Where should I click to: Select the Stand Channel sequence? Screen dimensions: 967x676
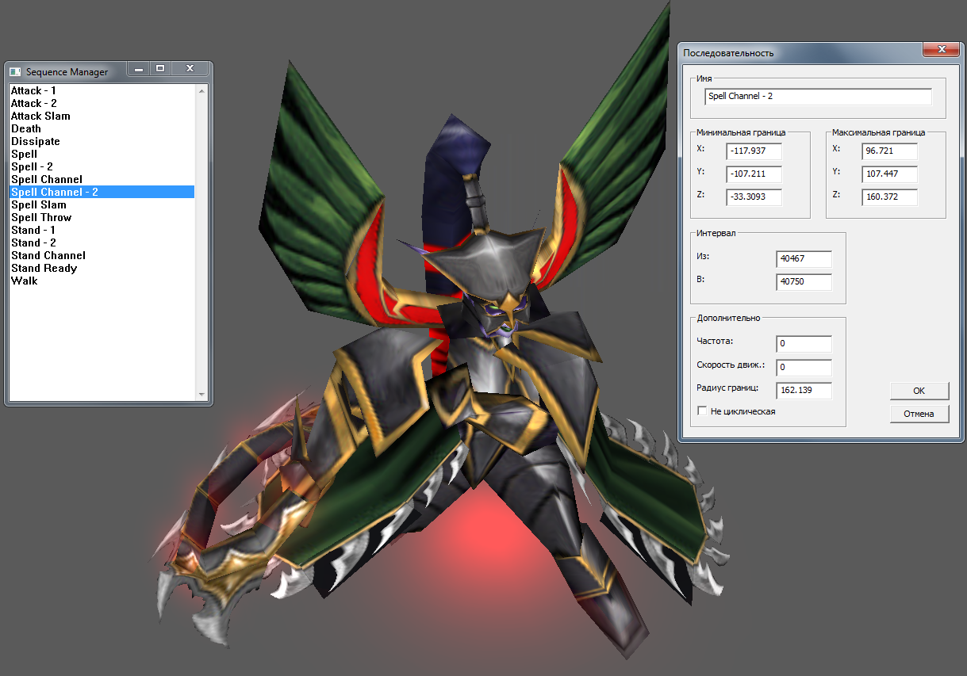coord(102,255)
